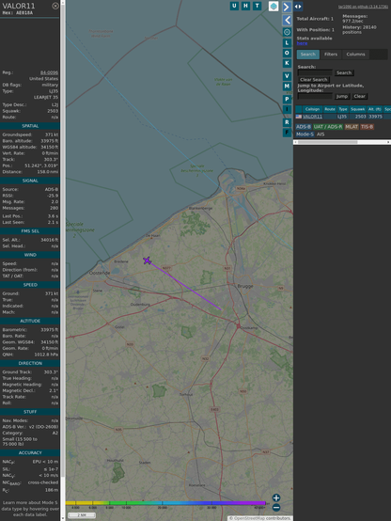Viewport: 391px width, 521px height.
Task: Sort table by Squawk column
Action: coord(357,109)
